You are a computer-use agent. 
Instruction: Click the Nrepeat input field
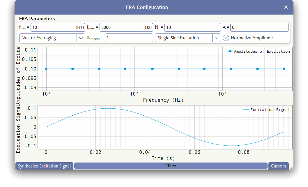(129, 38)
